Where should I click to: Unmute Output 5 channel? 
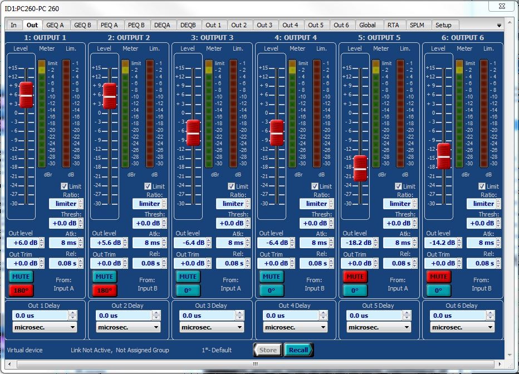coord(355,277)
